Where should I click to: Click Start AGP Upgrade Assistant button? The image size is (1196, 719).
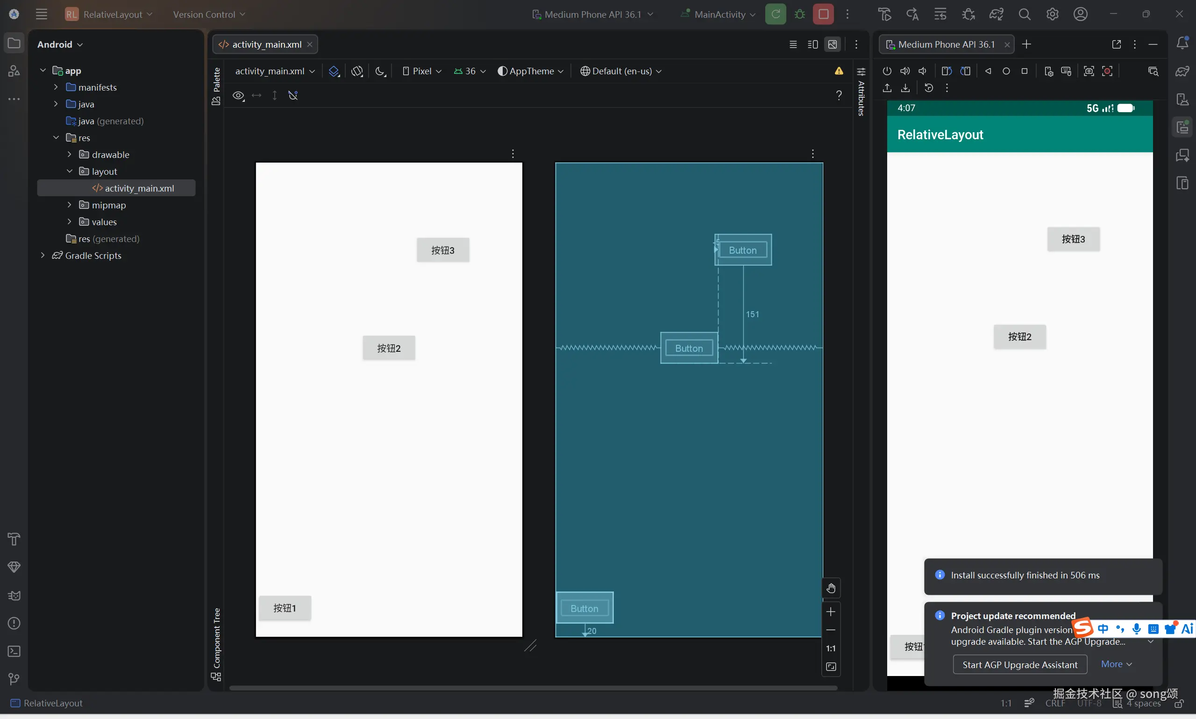[1020, 665]
